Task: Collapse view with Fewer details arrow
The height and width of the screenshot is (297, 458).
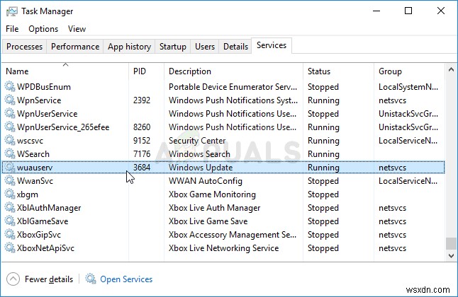Action: tap(12, 279)
